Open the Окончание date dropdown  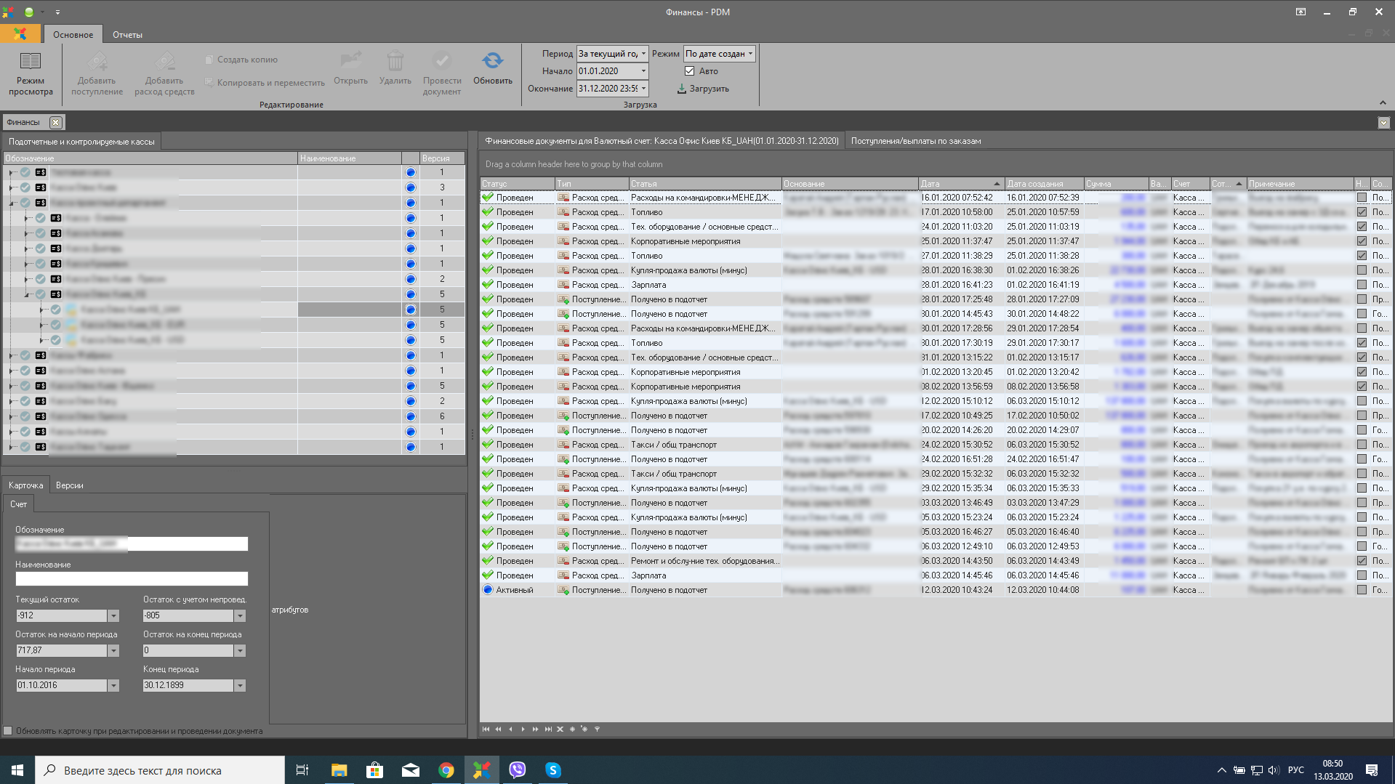coord(643,89)
